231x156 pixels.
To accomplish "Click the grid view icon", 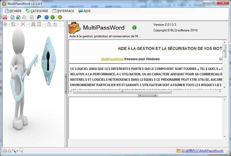I will click(39, 24).
